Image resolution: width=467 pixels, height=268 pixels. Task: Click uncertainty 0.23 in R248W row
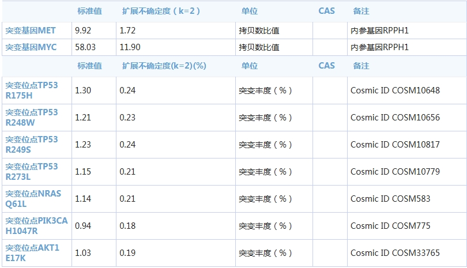[127, 118]
